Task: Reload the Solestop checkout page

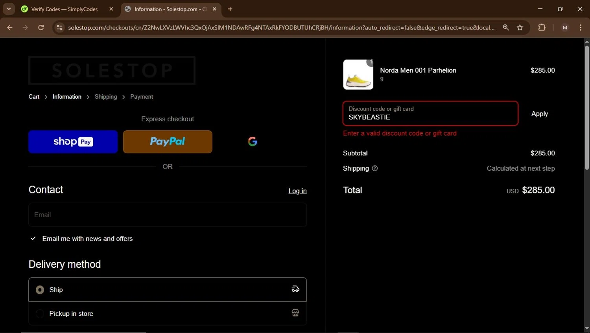Action: [x=41, y=28]
